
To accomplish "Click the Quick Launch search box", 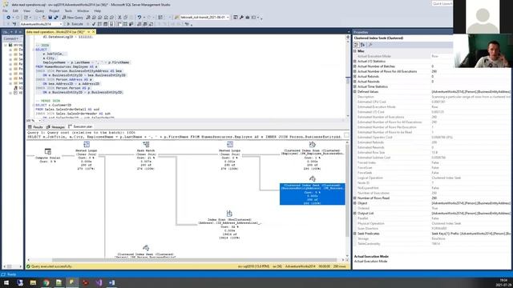I will click(x=442, y=3).
